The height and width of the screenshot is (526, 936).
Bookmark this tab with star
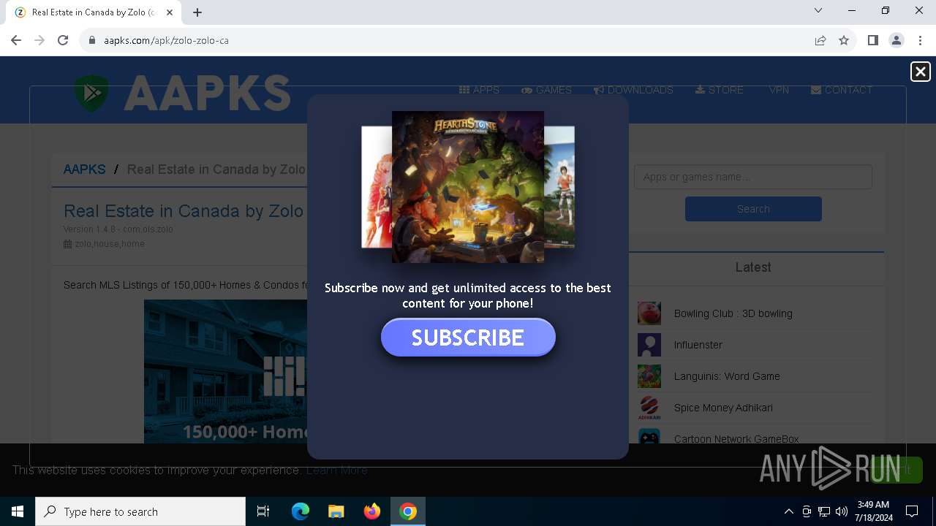[844, 40]
